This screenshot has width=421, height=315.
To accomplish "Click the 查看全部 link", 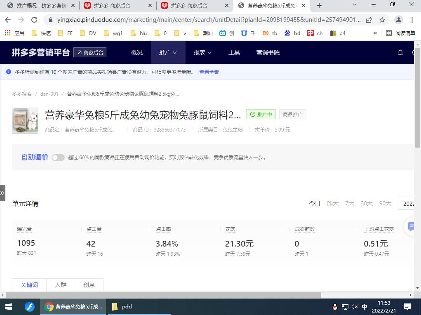I will [209, 72].
